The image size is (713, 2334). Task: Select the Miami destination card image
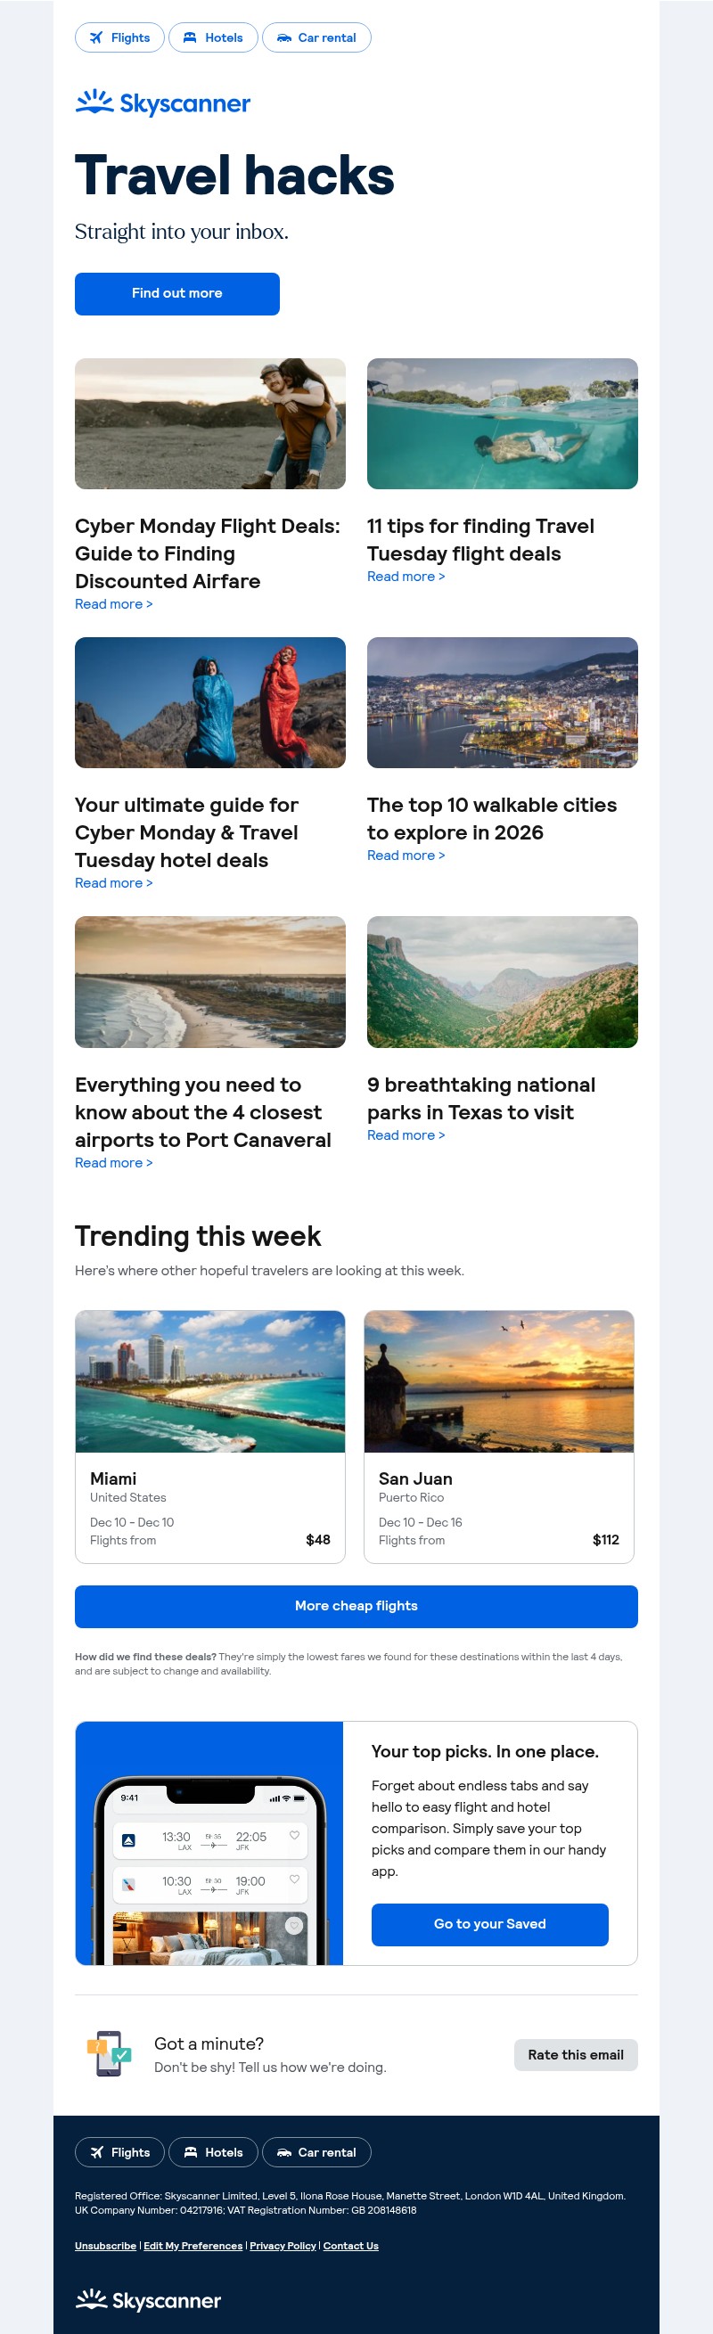210,1380
